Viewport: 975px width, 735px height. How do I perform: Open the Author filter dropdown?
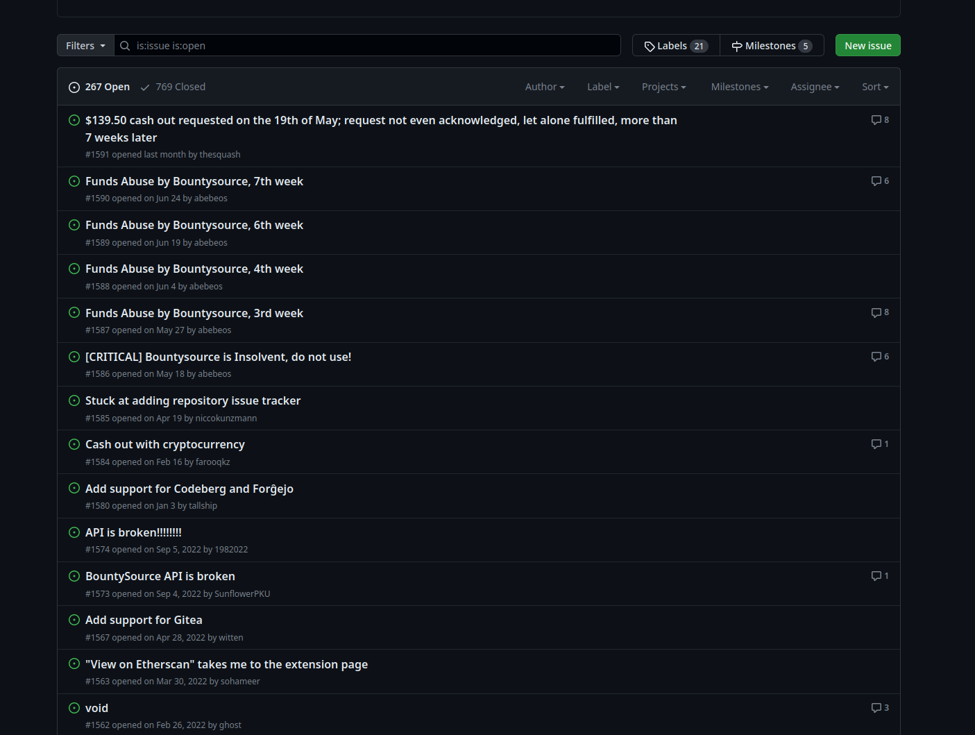click(x=544, y=86)
